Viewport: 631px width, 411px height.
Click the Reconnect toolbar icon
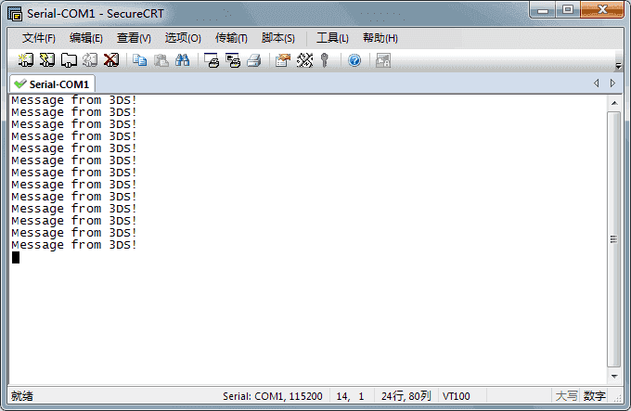click(90, 60)
